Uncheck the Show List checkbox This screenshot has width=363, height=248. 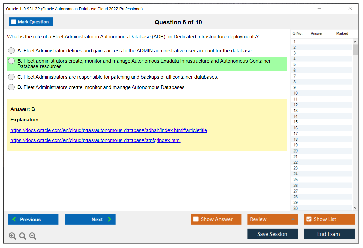click(309, 219)
